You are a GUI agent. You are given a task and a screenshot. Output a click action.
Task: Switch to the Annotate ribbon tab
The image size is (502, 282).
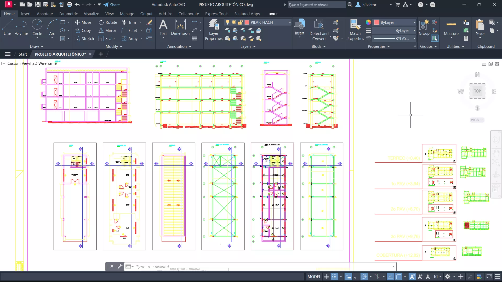[45, 14]
